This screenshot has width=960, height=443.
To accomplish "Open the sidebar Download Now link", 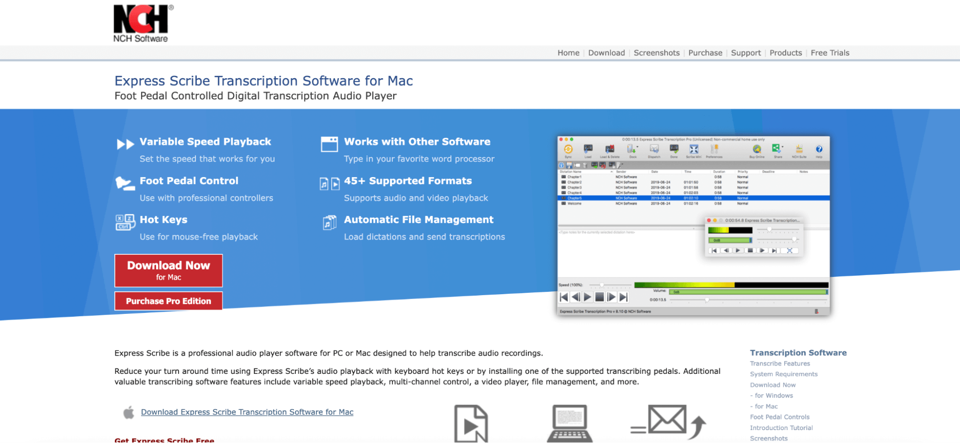I will click(x=773, y=385).
